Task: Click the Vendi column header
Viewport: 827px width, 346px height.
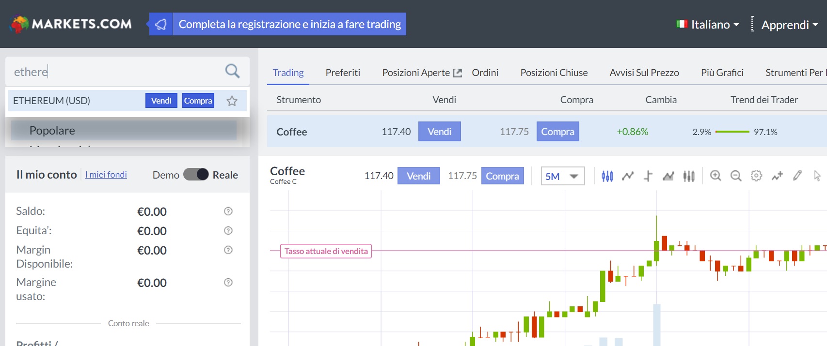Action: point(444,100)
